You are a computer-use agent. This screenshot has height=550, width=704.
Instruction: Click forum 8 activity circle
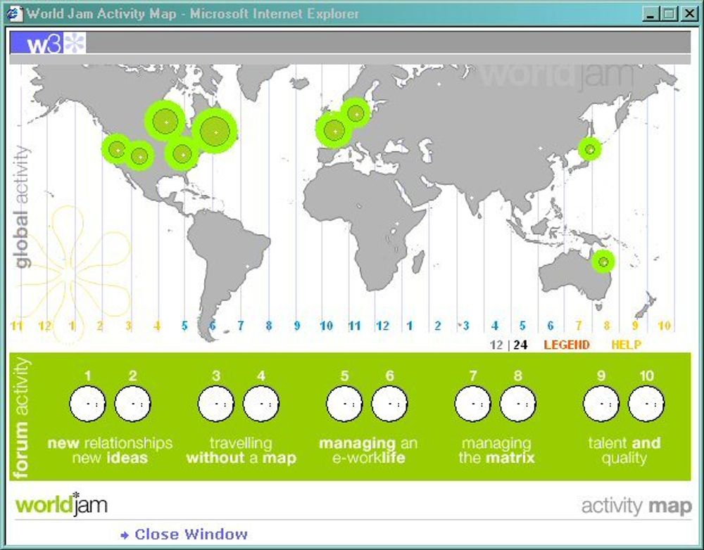point(517,404)
